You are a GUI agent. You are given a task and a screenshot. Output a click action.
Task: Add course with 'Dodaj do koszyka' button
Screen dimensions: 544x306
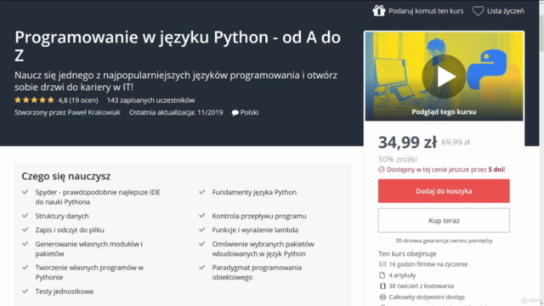click(444, 190)
